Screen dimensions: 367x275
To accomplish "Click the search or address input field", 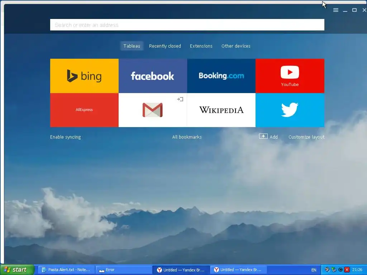I will point(187,25).
